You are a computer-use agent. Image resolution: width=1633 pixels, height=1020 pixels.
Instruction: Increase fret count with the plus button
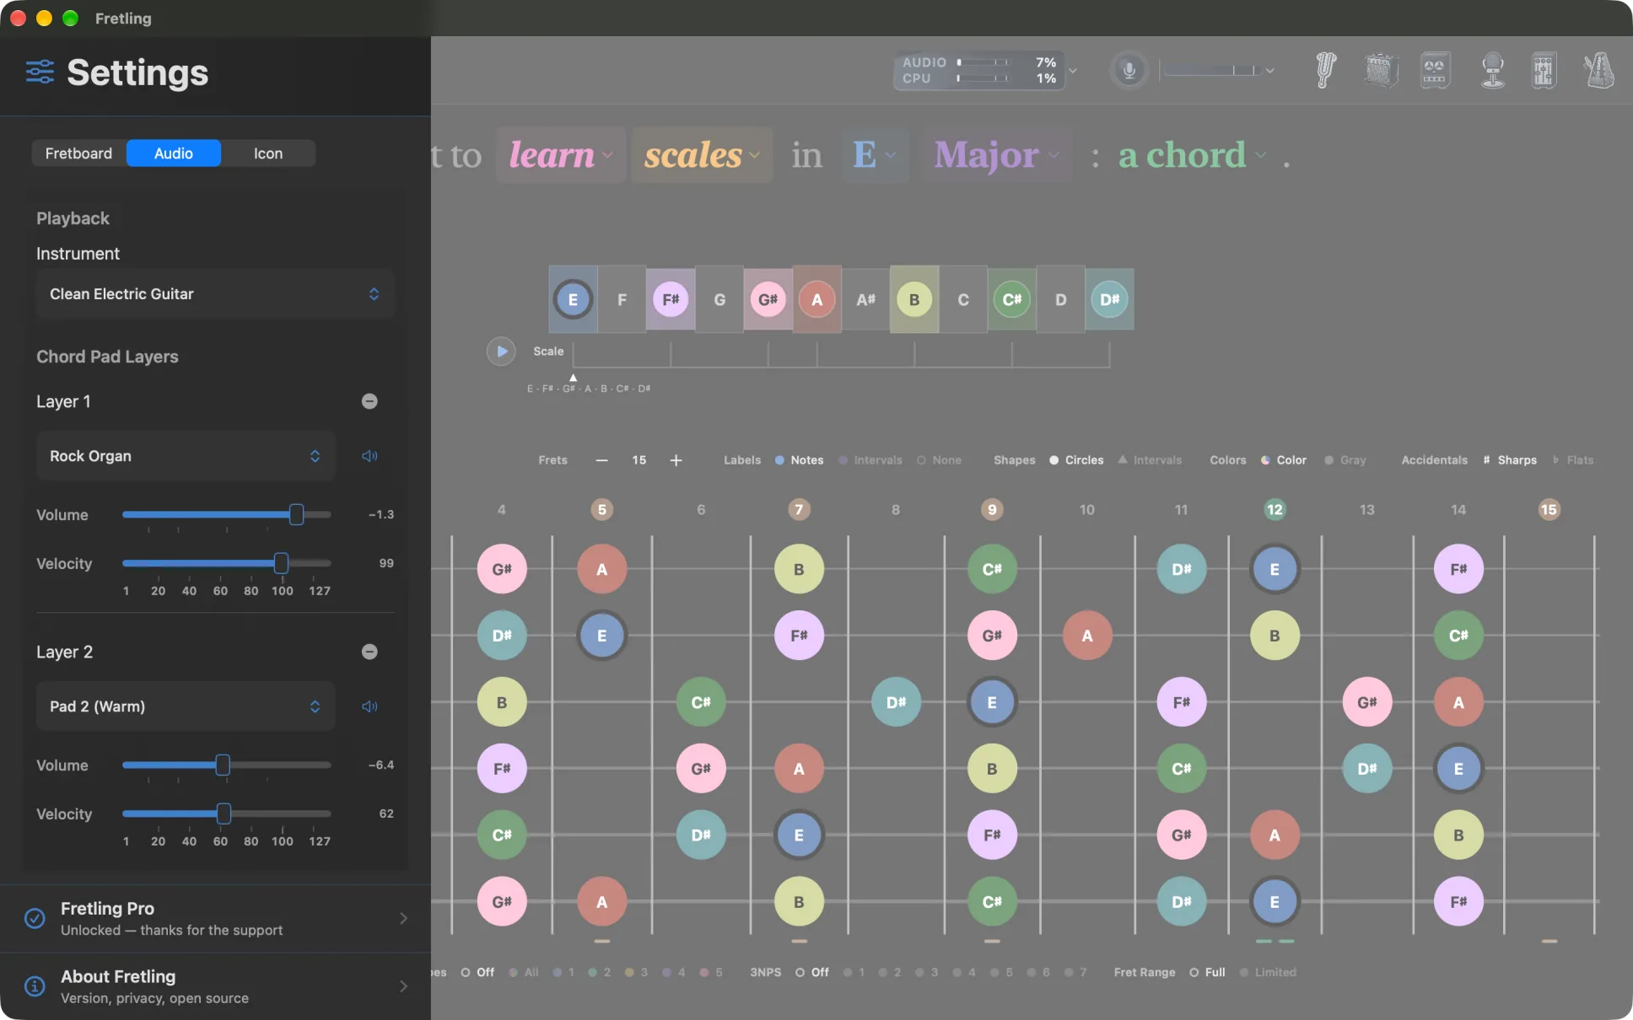tap(676, 460)
